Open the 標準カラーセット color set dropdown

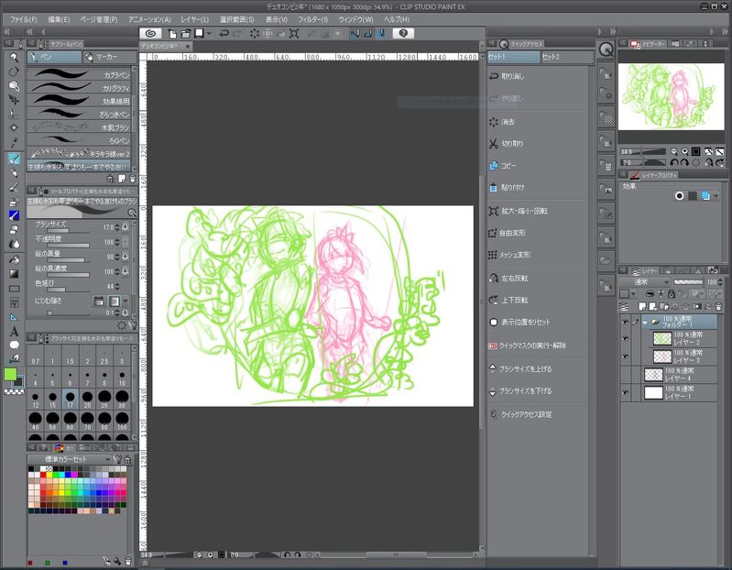70,459
